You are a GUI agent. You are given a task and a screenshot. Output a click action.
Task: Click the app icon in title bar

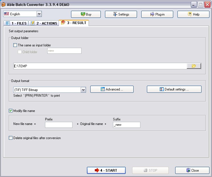point(3,5)
